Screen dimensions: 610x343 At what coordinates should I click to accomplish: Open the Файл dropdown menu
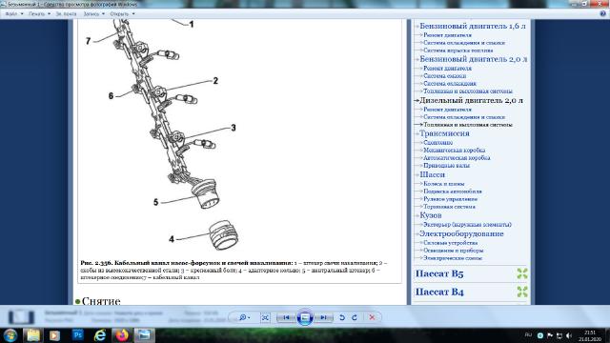14,13
